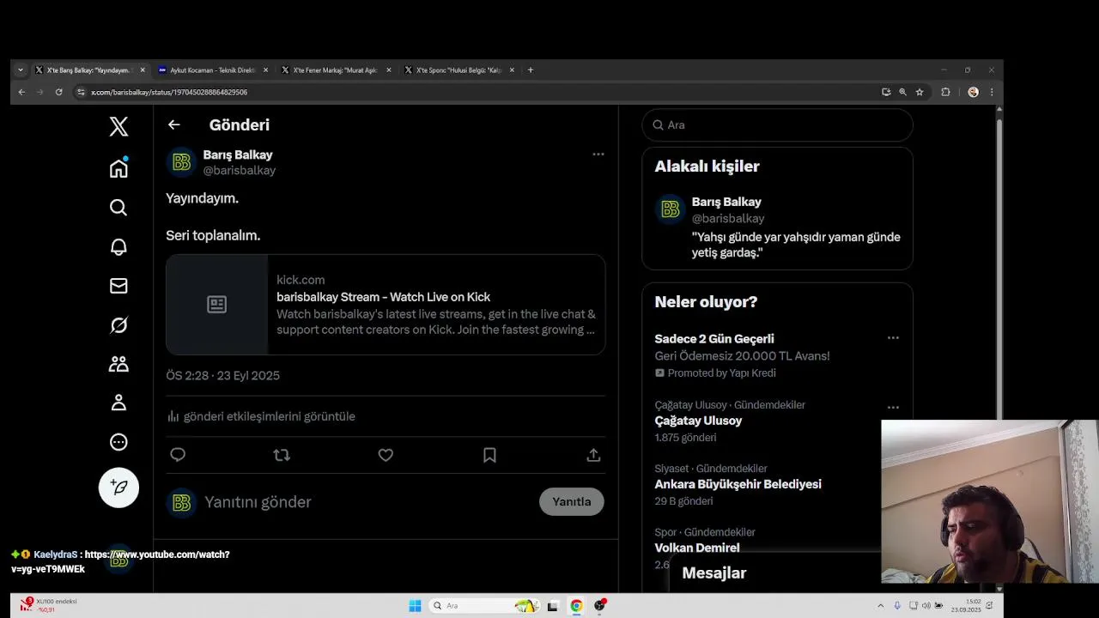
Task: Click the Yanıtla button
Action: [572, 501]
